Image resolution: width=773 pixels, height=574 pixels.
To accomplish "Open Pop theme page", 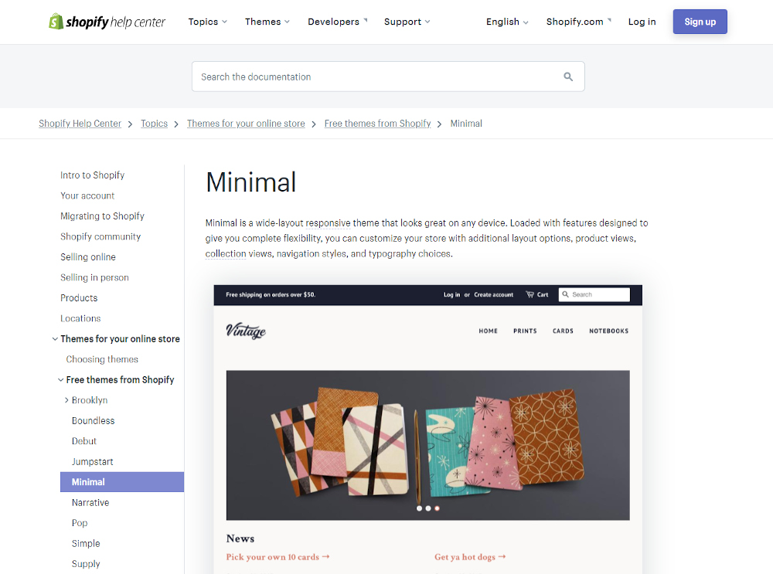I will [x=80, y=523].
